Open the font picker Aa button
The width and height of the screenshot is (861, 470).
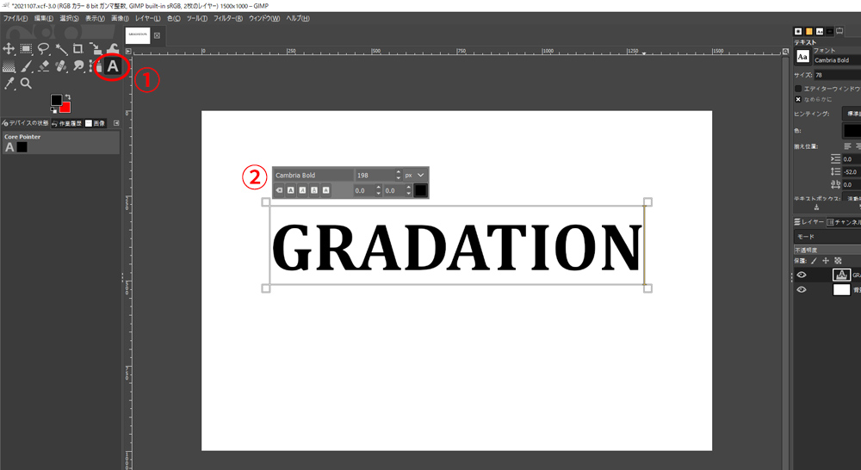pos(802,57)
